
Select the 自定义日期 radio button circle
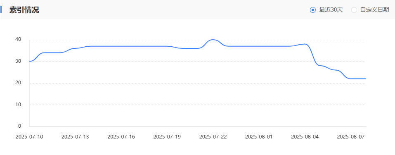click(354, 10)
